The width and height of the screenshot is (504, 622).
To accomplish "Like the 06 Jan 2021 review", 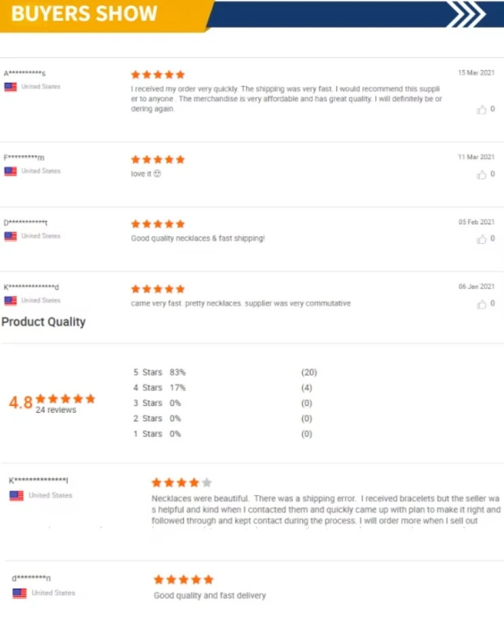I will tap(482, 304).
